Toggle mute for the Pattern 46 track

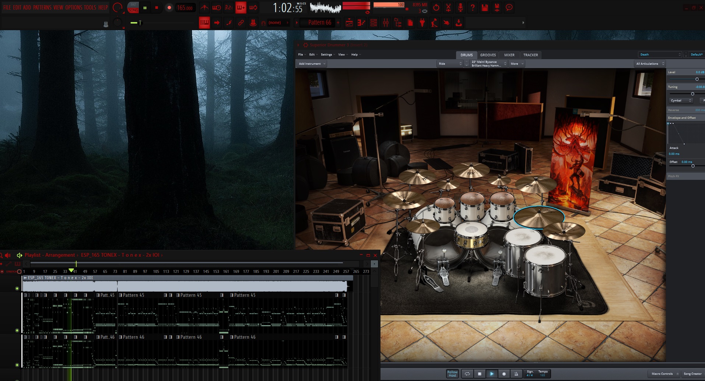point(17,365)
